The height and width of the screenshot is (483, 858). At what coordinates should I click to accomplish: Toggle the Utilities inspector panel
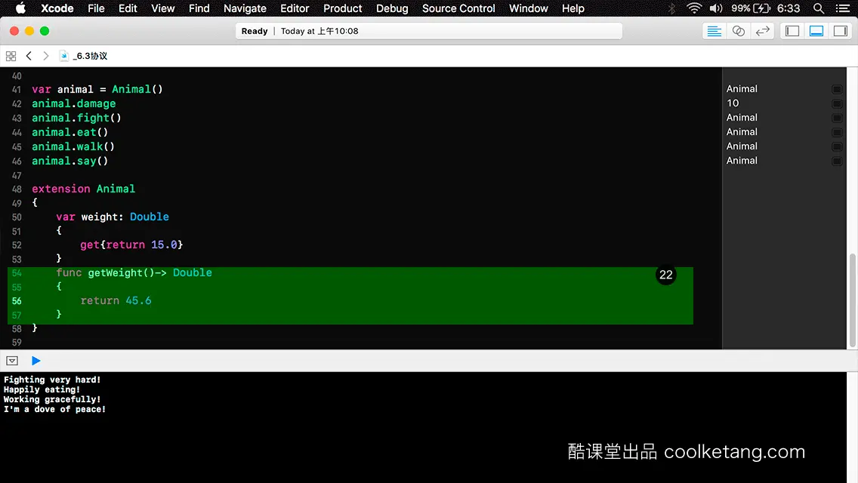(841, 31)
